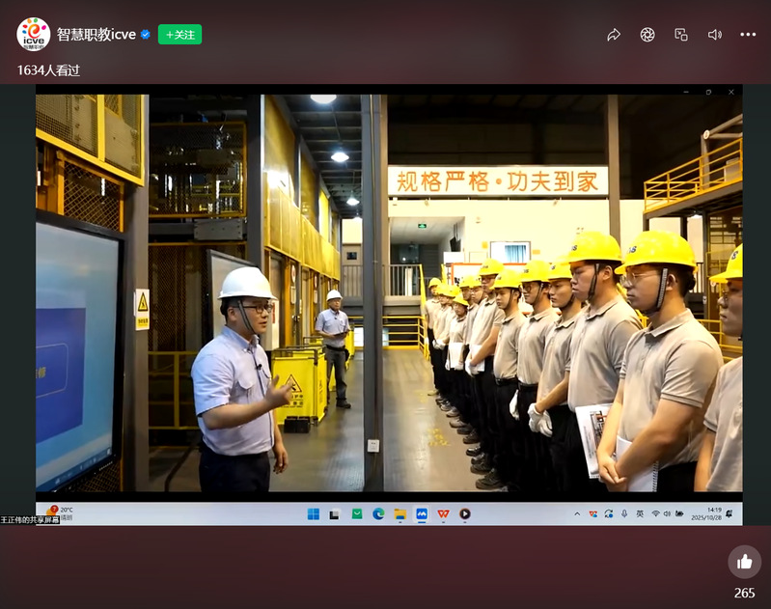The height and width of the screenshot is (609, 771).
Task: Open the red WPS Office taskbar icon
Action: point(443,514)
